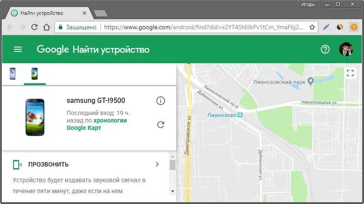Open the Google account avatar

pos(346,49)
